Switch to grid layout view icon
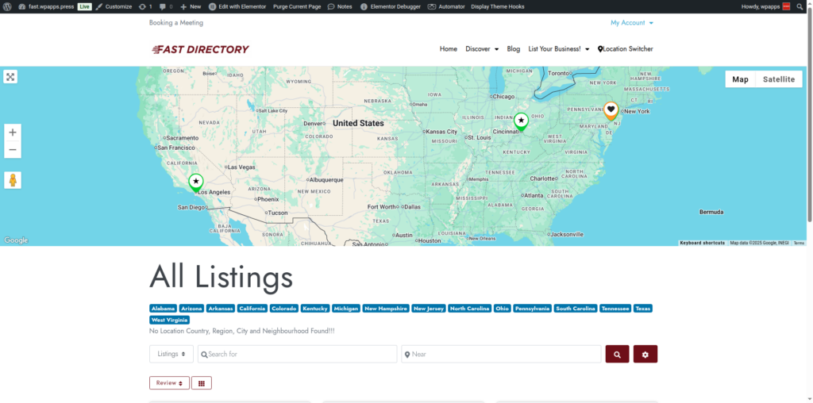This screenshot has width=813, height=403. 202,383
